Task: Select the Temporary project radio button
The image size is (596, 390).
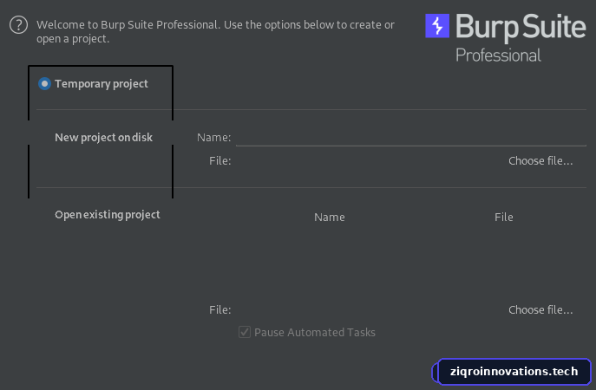Action: [x=44, y=83]
